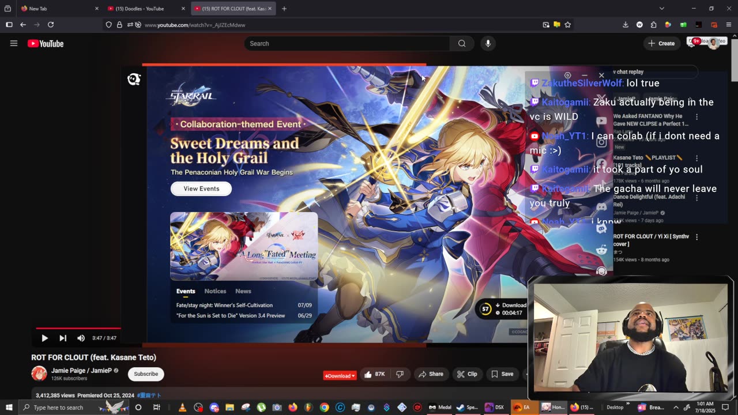
Task: Open Steam from the taskbar
Action: tap(467, 408)
